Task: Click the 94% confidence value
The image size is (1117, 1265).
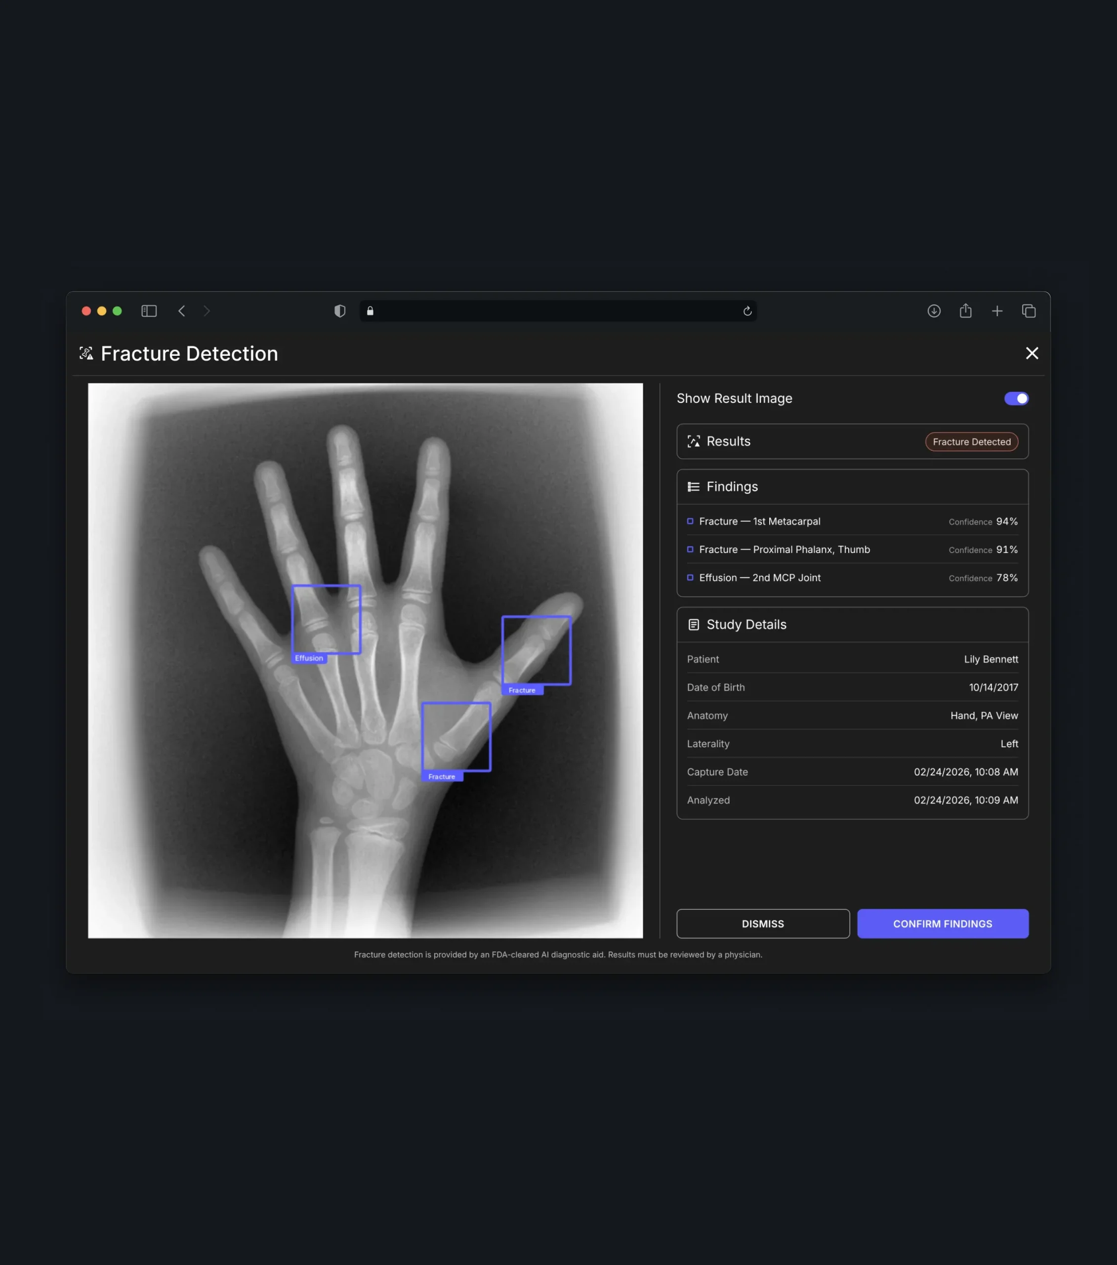Action: tap(1007, 521)
